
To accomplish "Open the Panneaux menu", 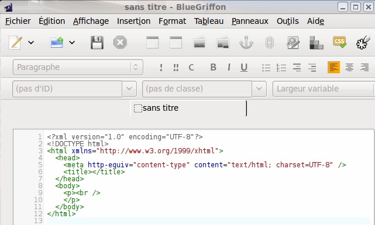I will (x=250, y=21).
